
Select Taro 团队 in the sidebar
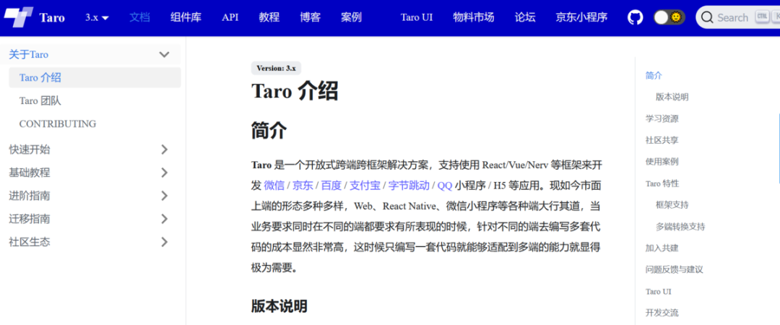pyautogui.click(x=40, y=101)
